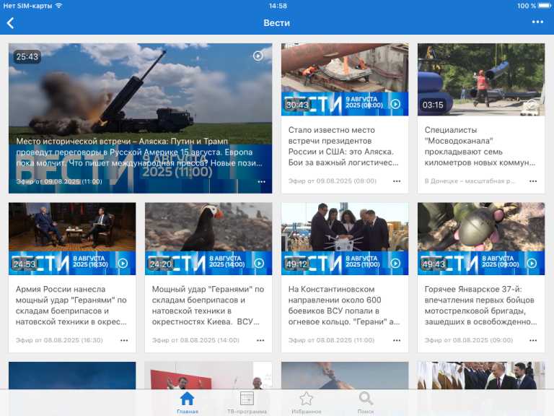Open headline 'Армия России нанесла мощный удар'

click(71, 305)
